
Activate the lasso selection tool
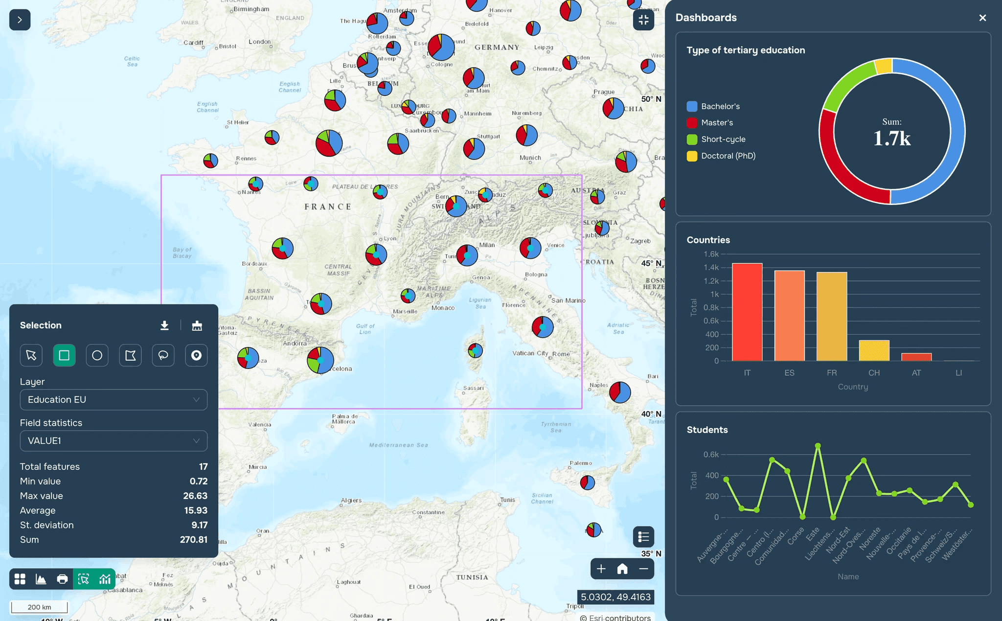coord(163,355)
